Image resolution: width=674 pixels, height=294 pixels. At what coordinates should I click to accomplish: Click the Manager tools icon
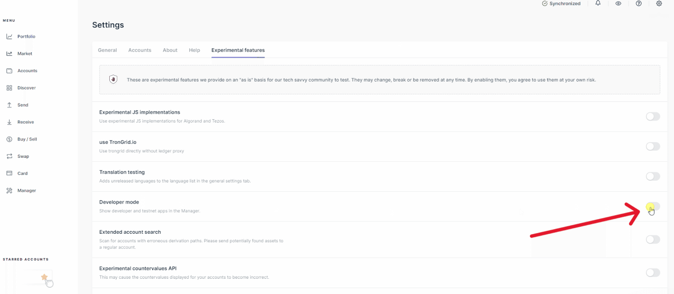[9, 191]
